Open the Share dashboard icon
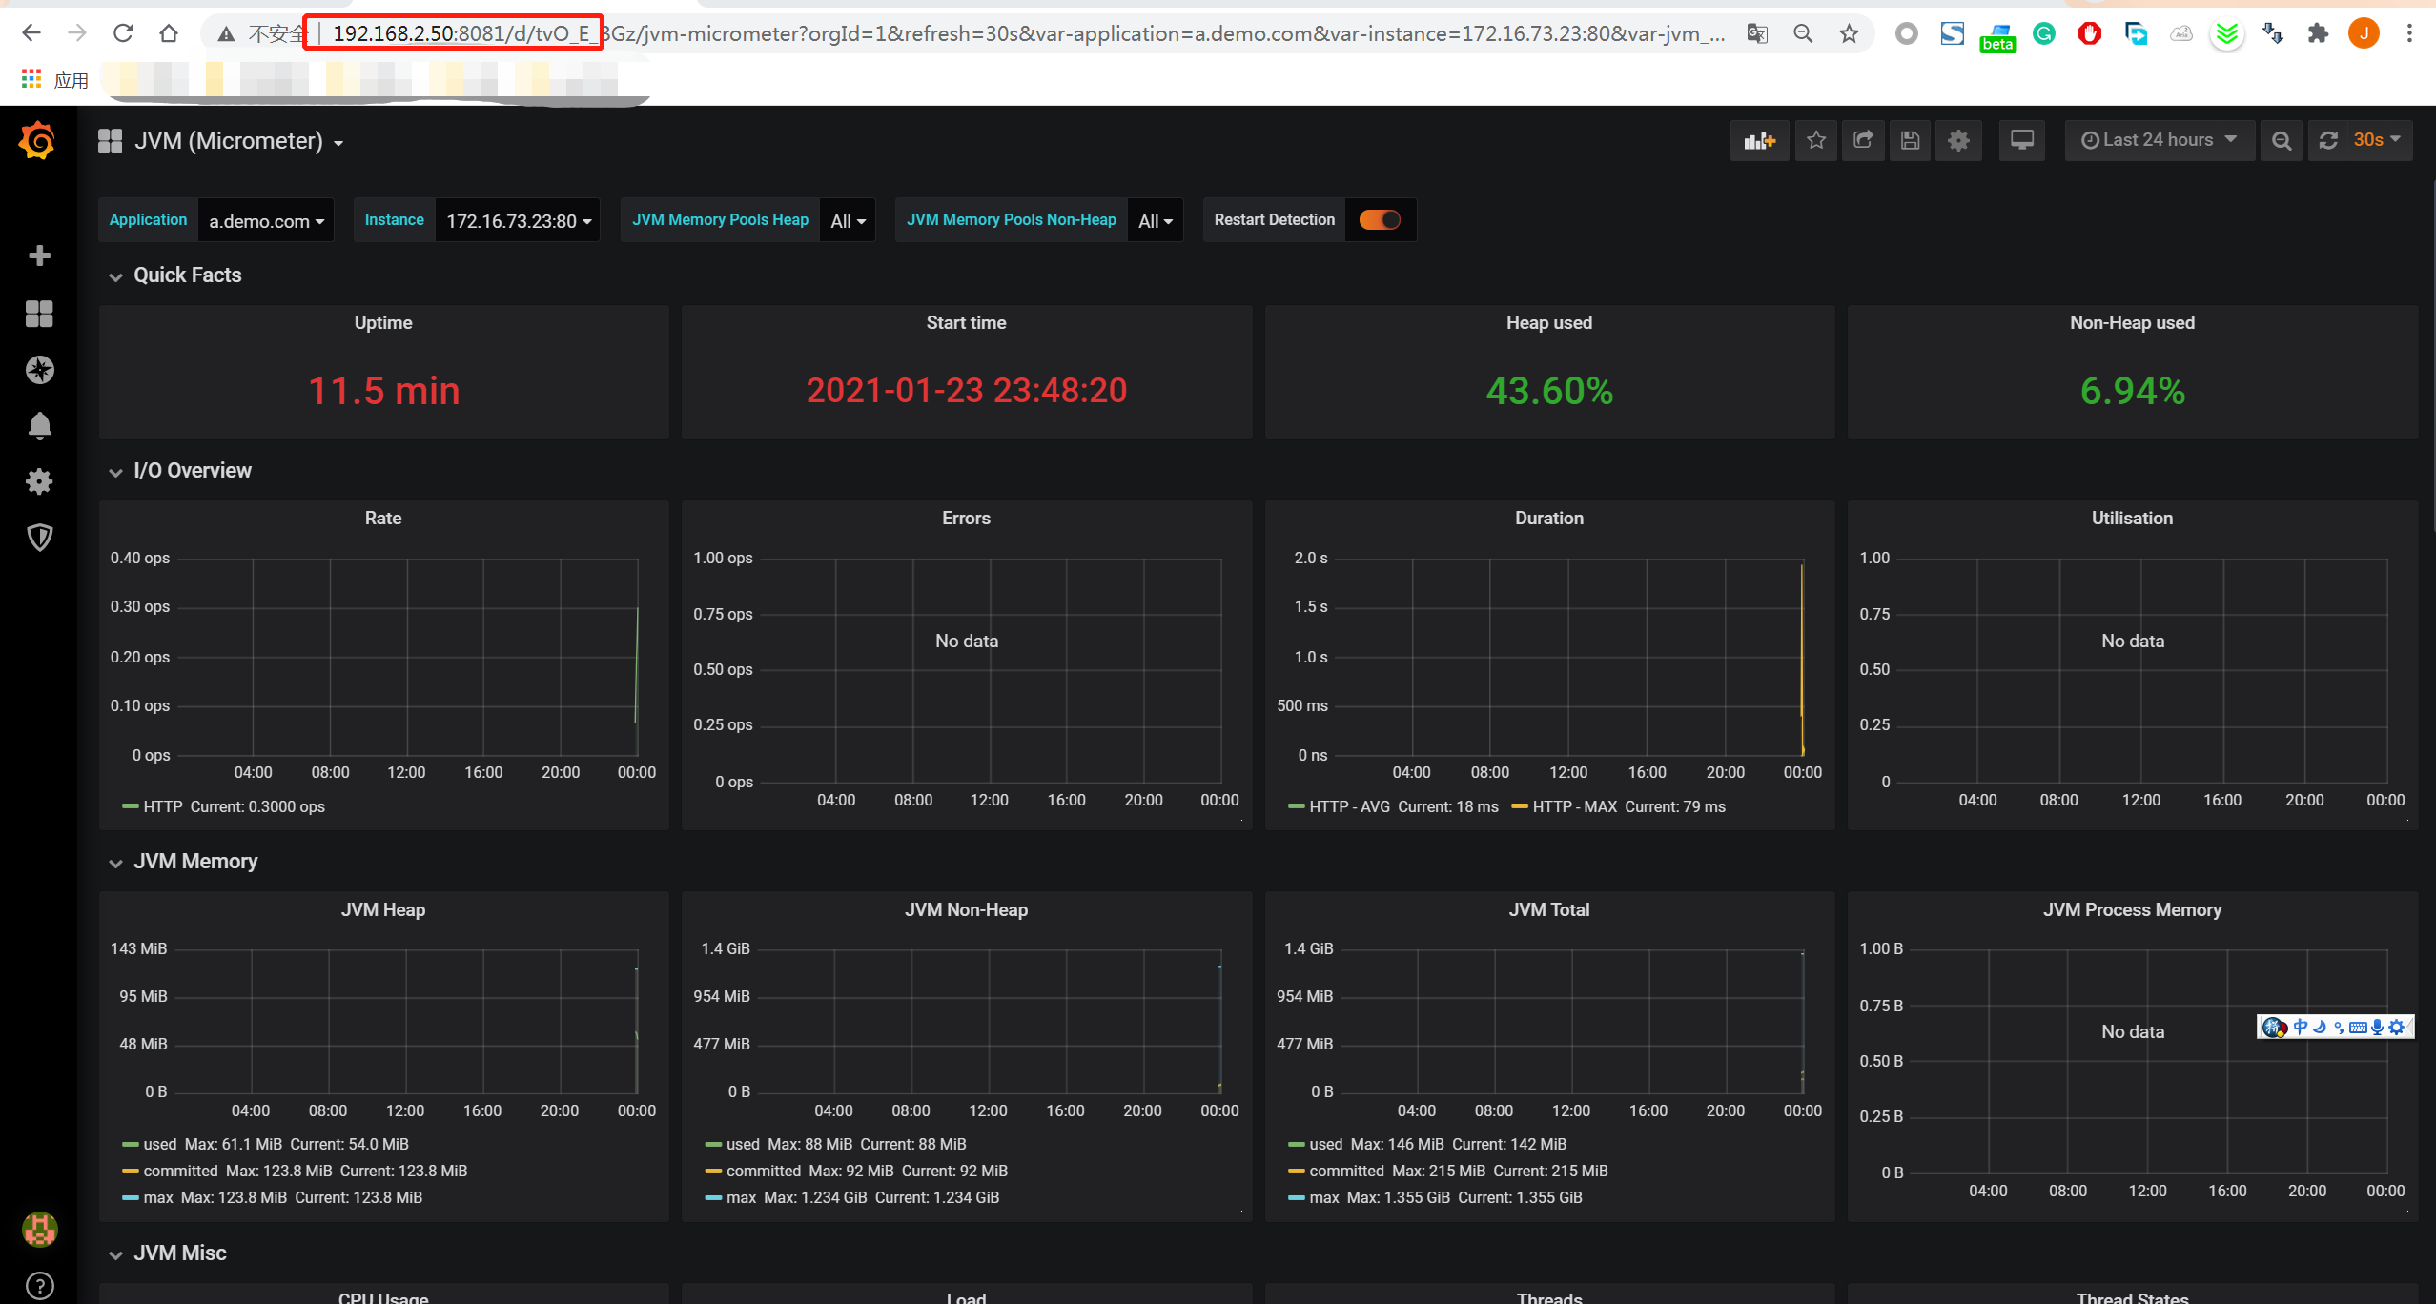 [1863, 141]
